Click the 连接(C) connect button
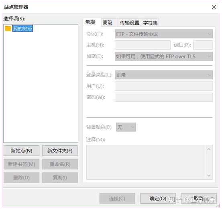 117,199
